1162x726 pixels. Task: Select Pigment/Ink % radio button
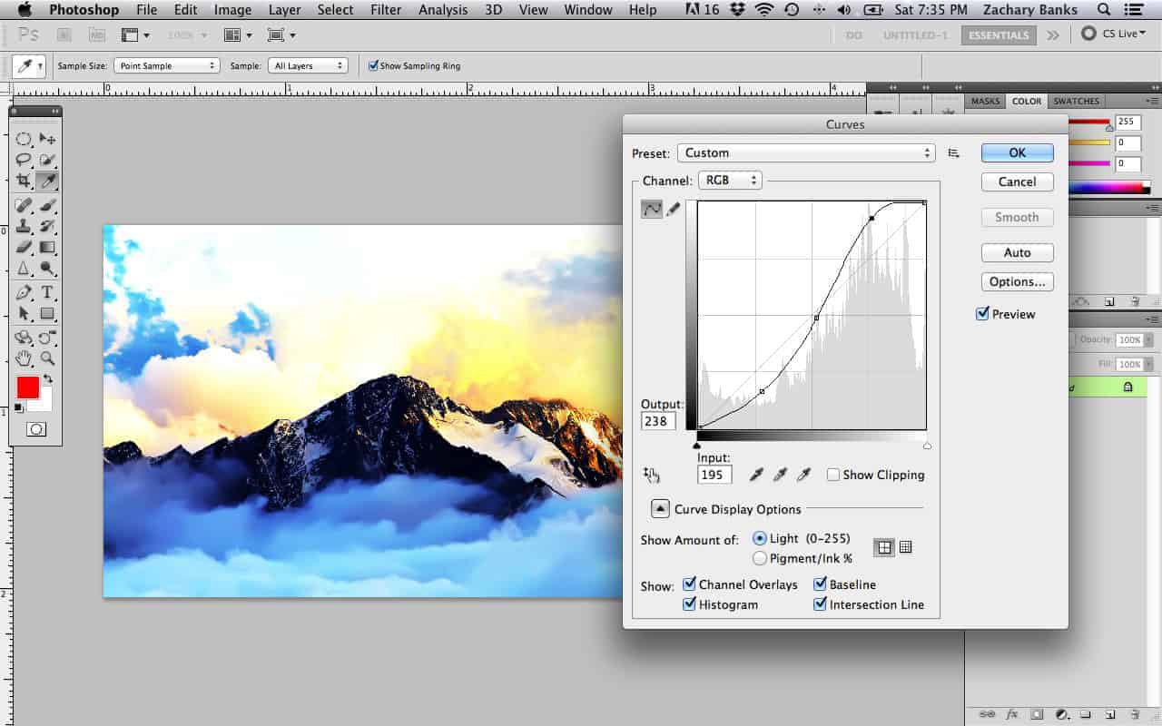pos(760,558)
